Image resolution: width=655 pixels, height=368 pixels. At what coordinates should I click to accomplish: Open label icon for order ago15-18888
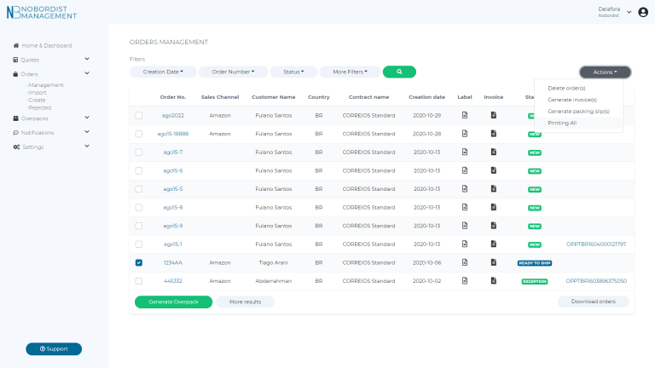(x=465, y=134)
